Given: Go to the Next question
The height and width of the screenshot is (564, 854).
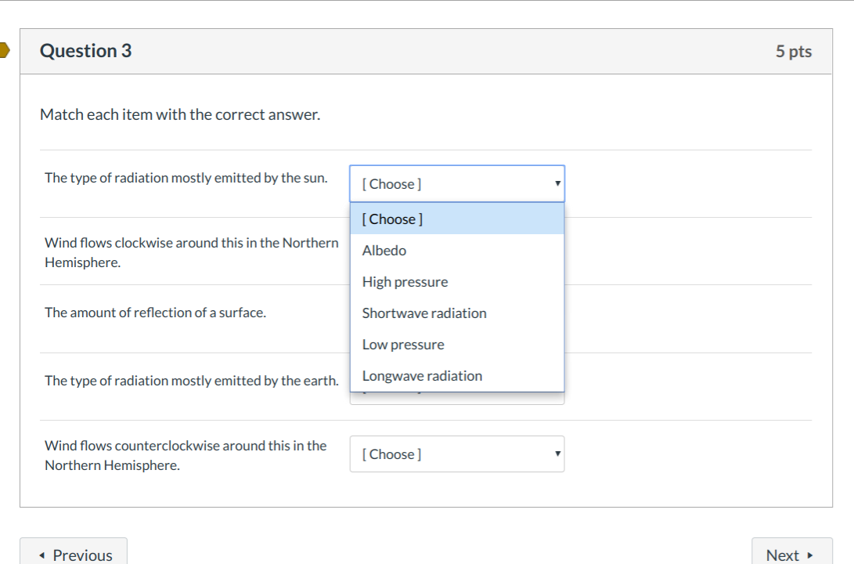Looking at the screenshot, I should pyautogui.click(x=792, y=551).
